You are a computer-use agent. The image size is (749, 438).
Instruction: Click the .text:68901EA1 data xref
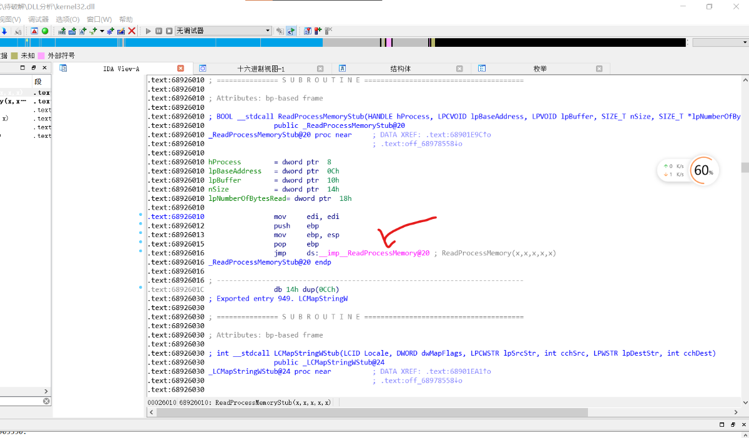(x=459, y=371)
